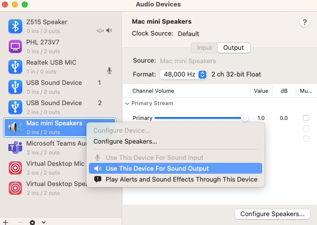
Task: Click the Virtual Desktop Mic icon
Action: tap(15, 168)
